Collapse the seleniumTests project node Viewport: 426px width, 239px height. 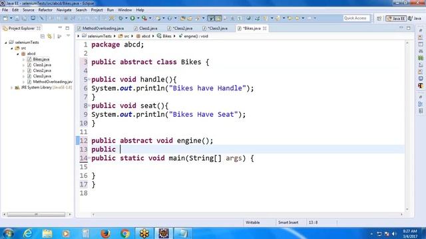[6, 42]
